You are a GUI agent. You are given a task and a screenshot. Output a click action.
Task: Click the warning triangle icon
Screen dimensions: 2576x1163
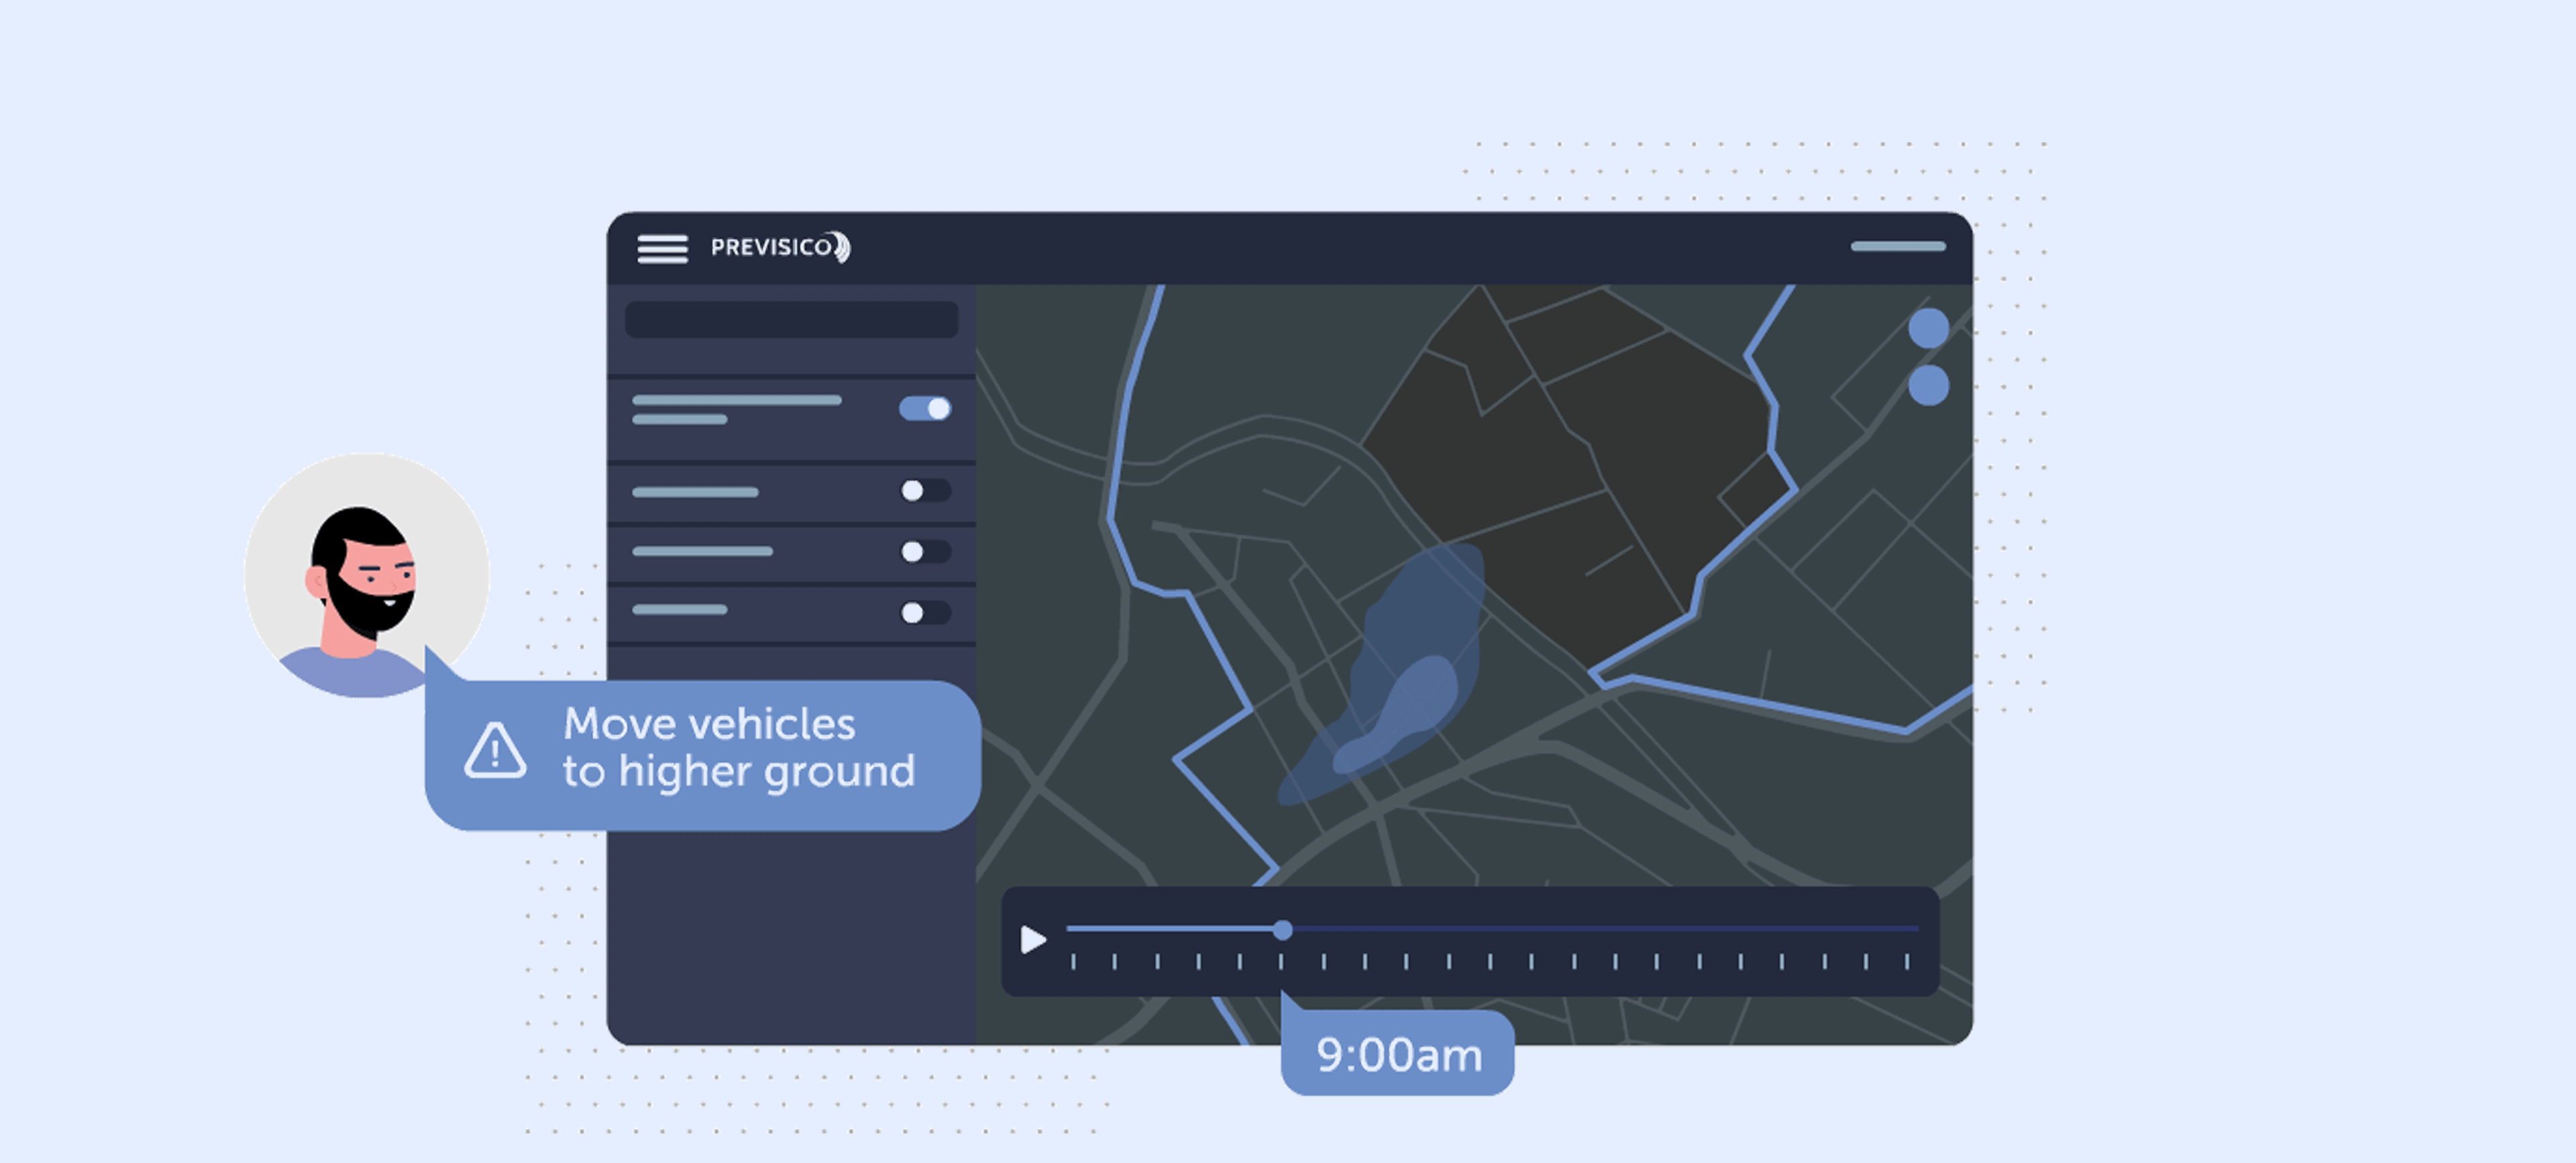pyautogui.click(x=495, y=750)
